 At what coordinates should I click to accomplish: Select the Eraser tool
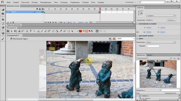[x=64, y=31]
